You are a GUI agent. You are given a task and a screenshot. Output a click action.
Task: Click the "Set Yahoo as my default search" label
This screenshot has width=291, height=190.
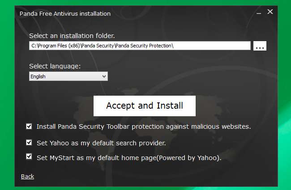click(x=101, y=143)
